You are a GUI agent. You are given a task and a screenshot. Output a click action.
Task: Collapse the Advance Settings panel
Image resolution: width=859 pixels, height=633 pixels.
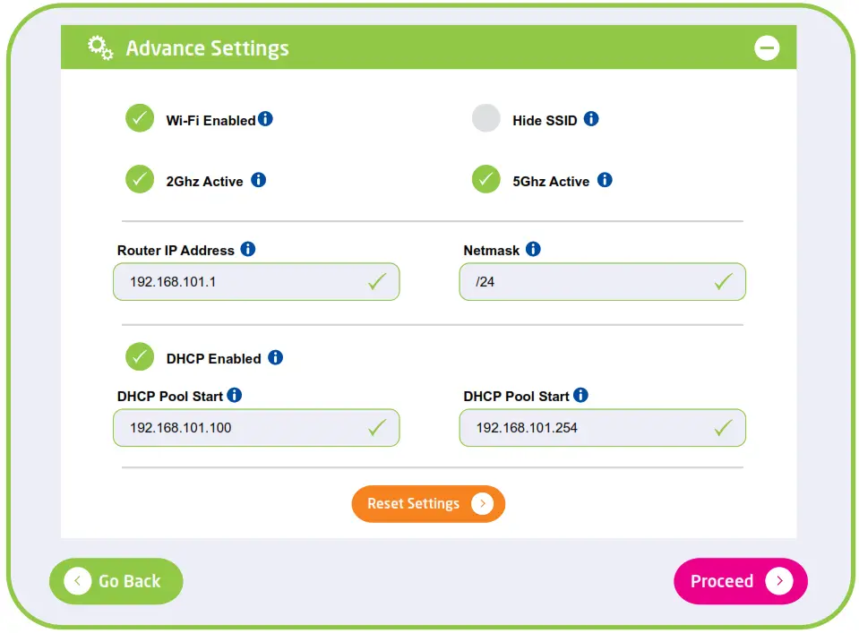point(767,47)
